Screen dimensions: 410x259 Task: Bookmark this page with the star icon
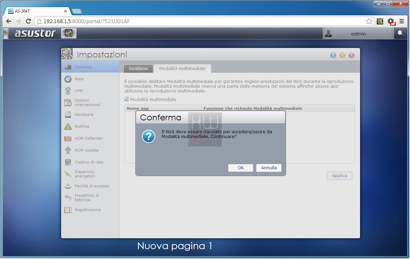(x=369, y=21)
